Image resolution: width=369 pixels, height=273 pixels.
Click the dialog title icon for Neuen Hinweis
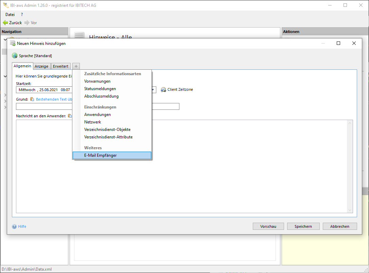click(x=13, y=44)
